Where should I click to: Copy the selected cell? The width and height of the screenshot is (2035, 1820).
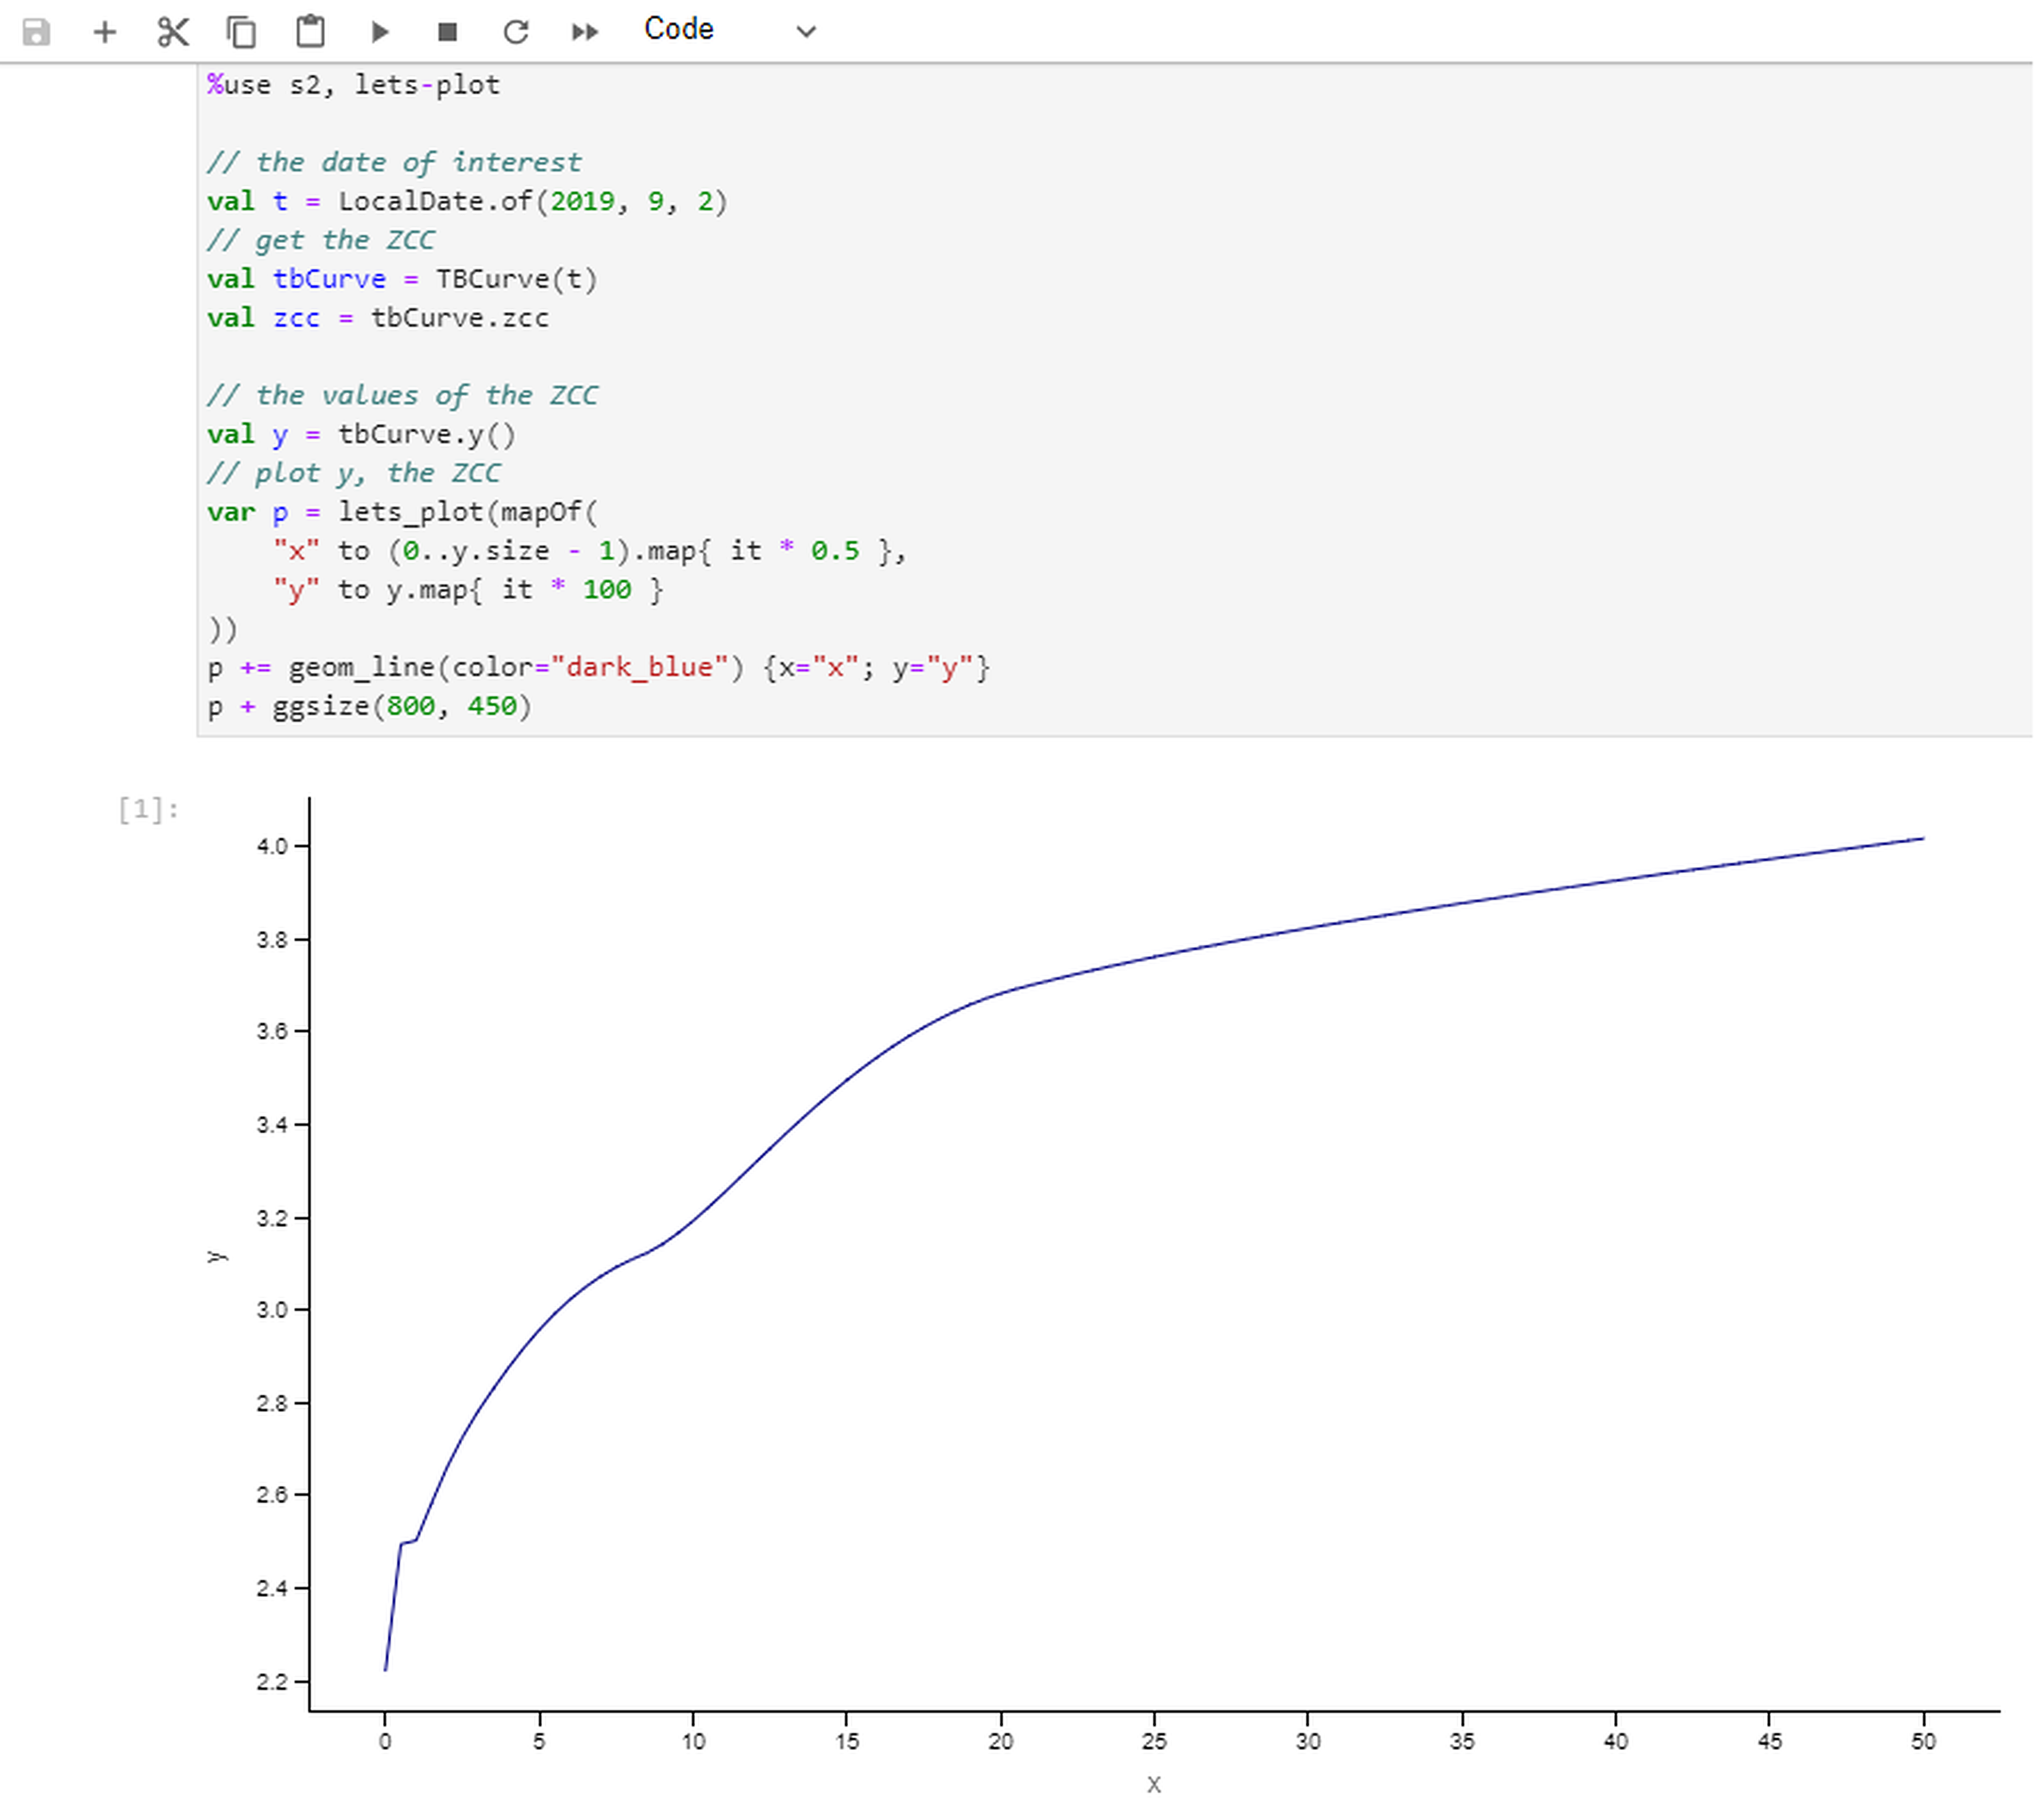coord(241,32)
